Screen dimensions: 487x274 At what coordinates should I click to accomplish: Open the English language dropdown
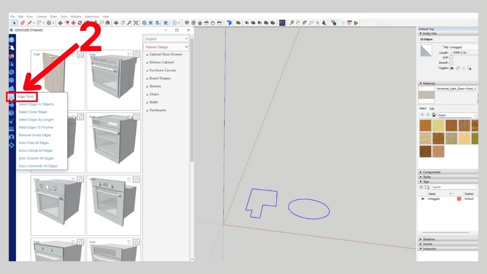[x=166, y=38]
